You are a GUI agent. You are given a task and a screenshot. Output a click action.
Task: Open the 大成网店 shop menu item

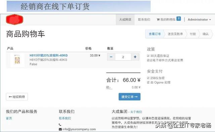pyautogui.click(x=125, y=19)
